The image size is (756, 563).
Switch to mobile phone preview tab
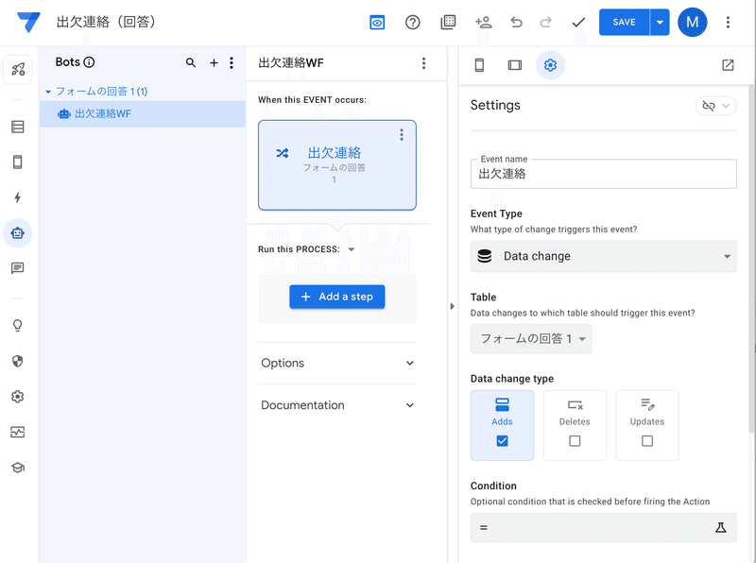(x=479, y=65)
